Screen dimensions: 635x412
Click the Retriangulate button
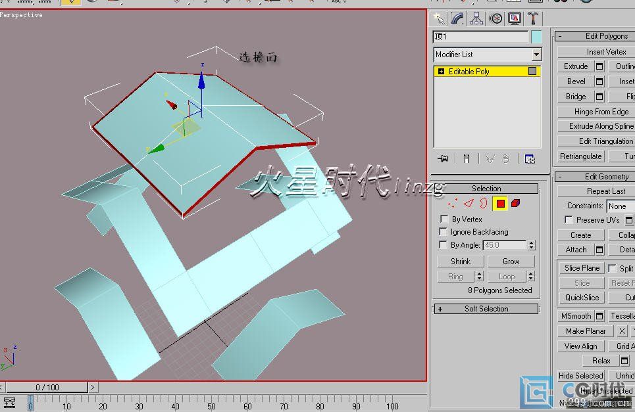tap(581, 156)
